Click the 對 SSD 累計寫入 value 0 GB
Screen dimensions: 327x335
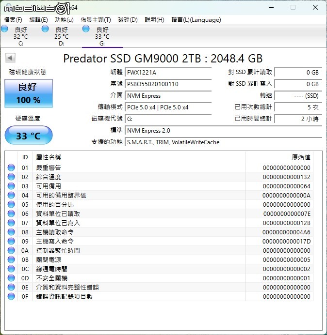(298, 84)
